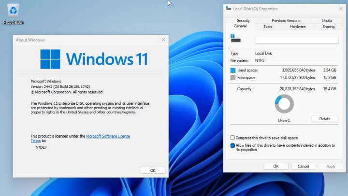The image size is (348, 196).
Task: Click the gray Free space color swatch
Action: pos(234,77)
